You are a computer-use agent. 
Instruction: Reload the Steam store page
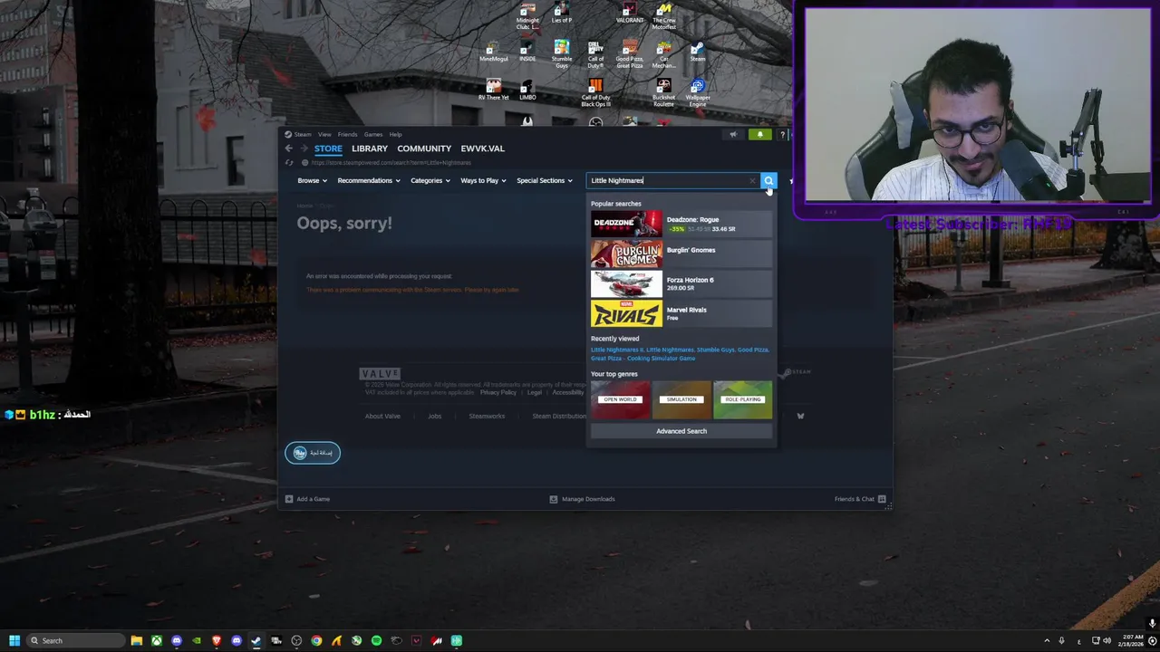(289, 163)
